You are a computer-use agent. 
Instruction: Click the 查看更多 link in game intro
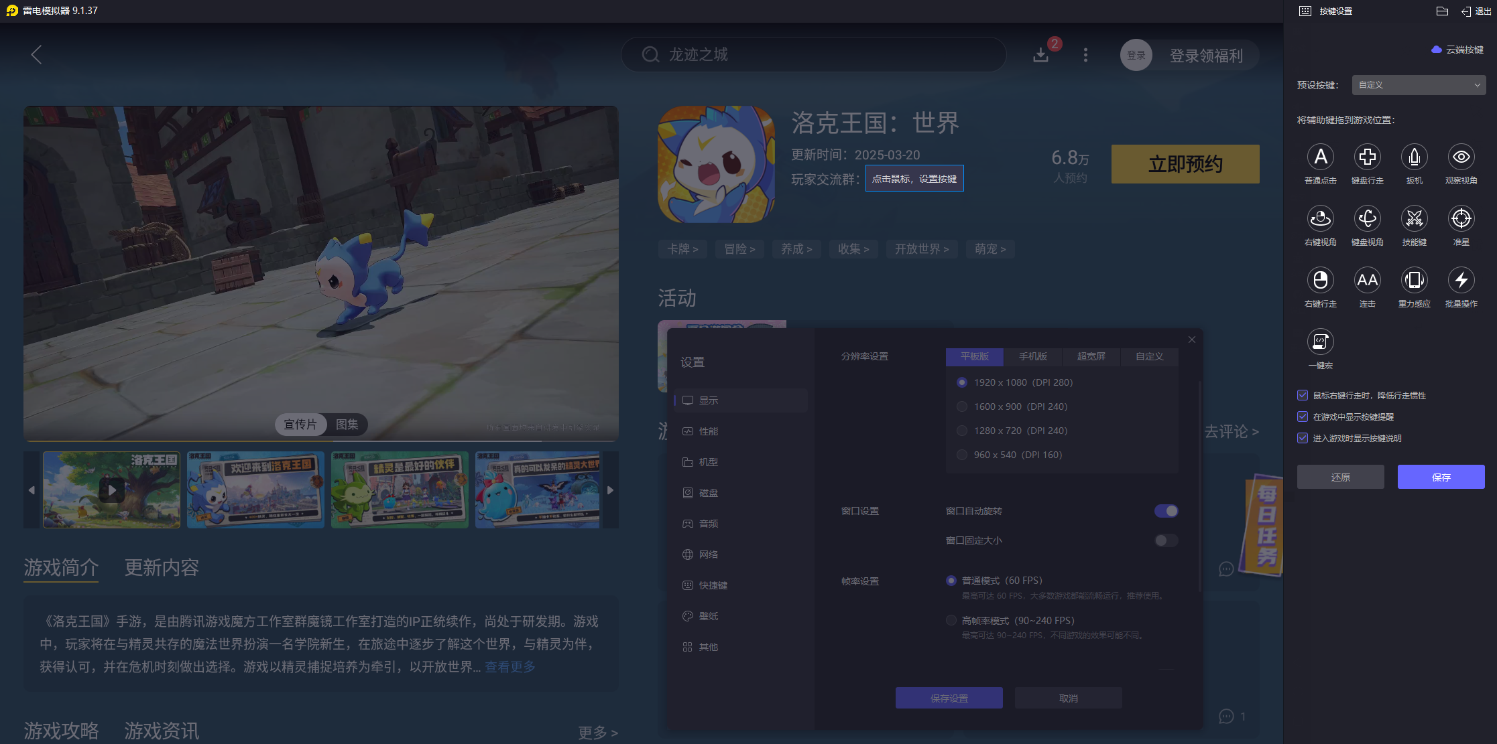pyautogui.click(x=509, y=666)
